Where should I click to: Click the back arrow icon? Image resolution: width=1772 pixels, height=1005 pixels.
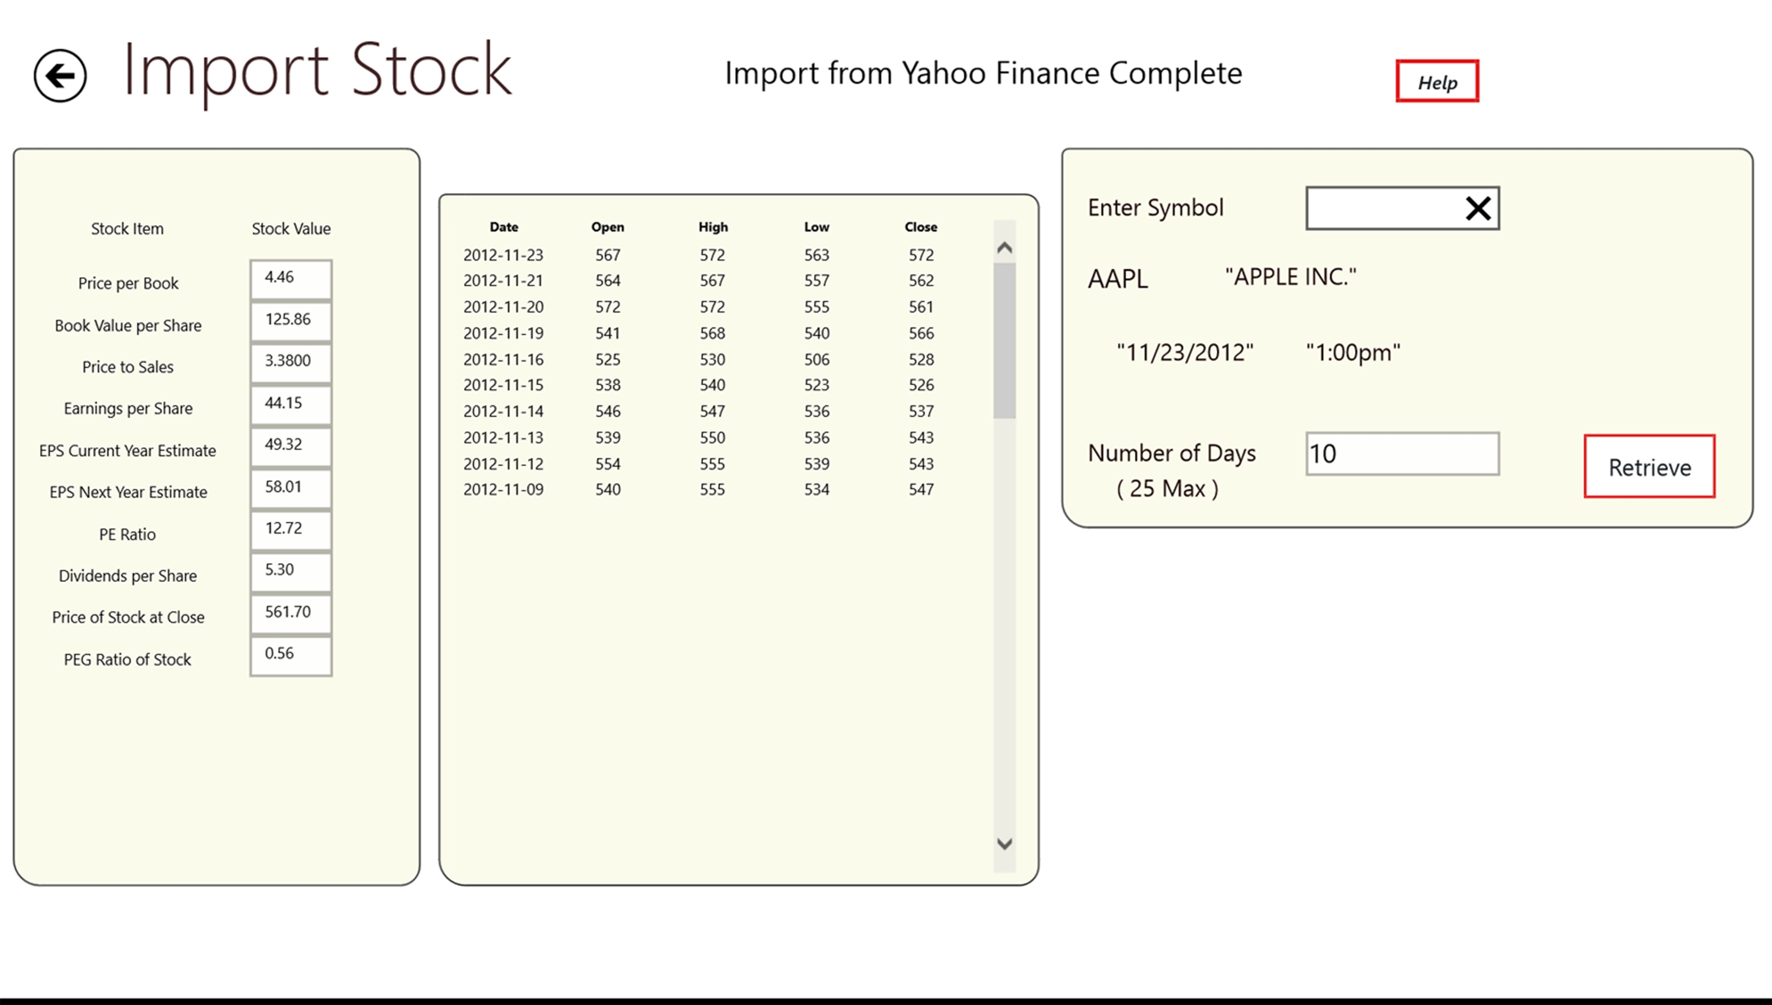point(60,75)
